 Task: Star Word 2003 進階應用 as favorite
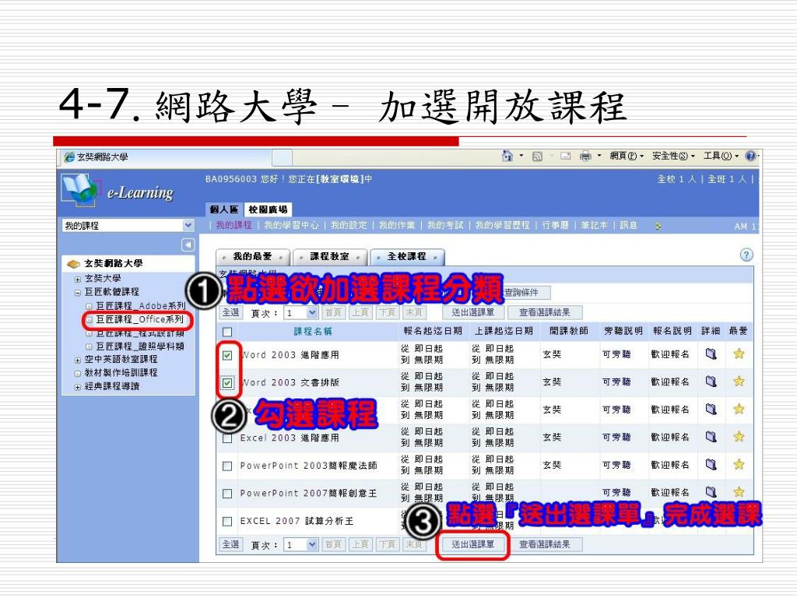(739, 354)
